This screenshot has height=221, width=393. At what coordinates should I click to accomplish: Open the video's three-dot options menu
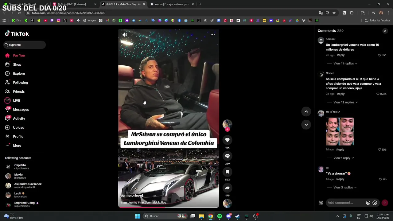(x=212, y=35)
